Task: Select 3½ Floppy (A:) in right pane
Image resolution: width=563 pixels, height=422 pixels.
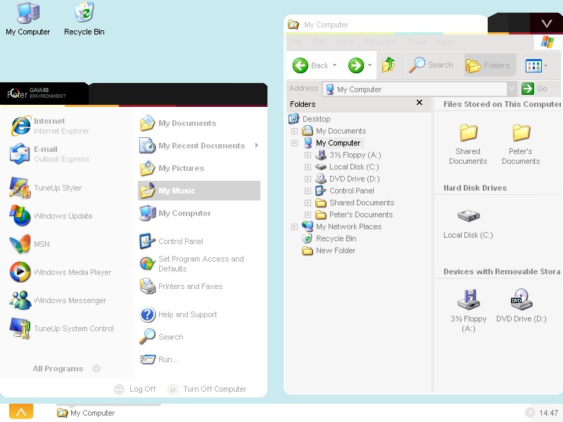Action: point(468,310)
